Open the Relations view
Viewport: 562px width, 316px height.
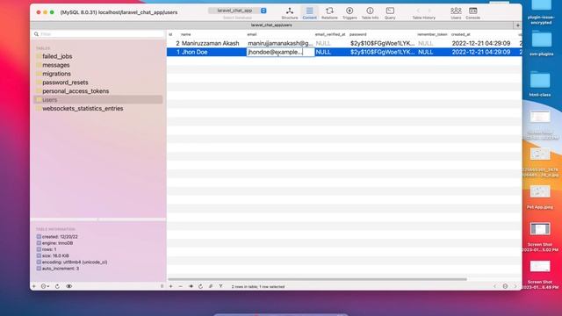[x=329, y=13]
